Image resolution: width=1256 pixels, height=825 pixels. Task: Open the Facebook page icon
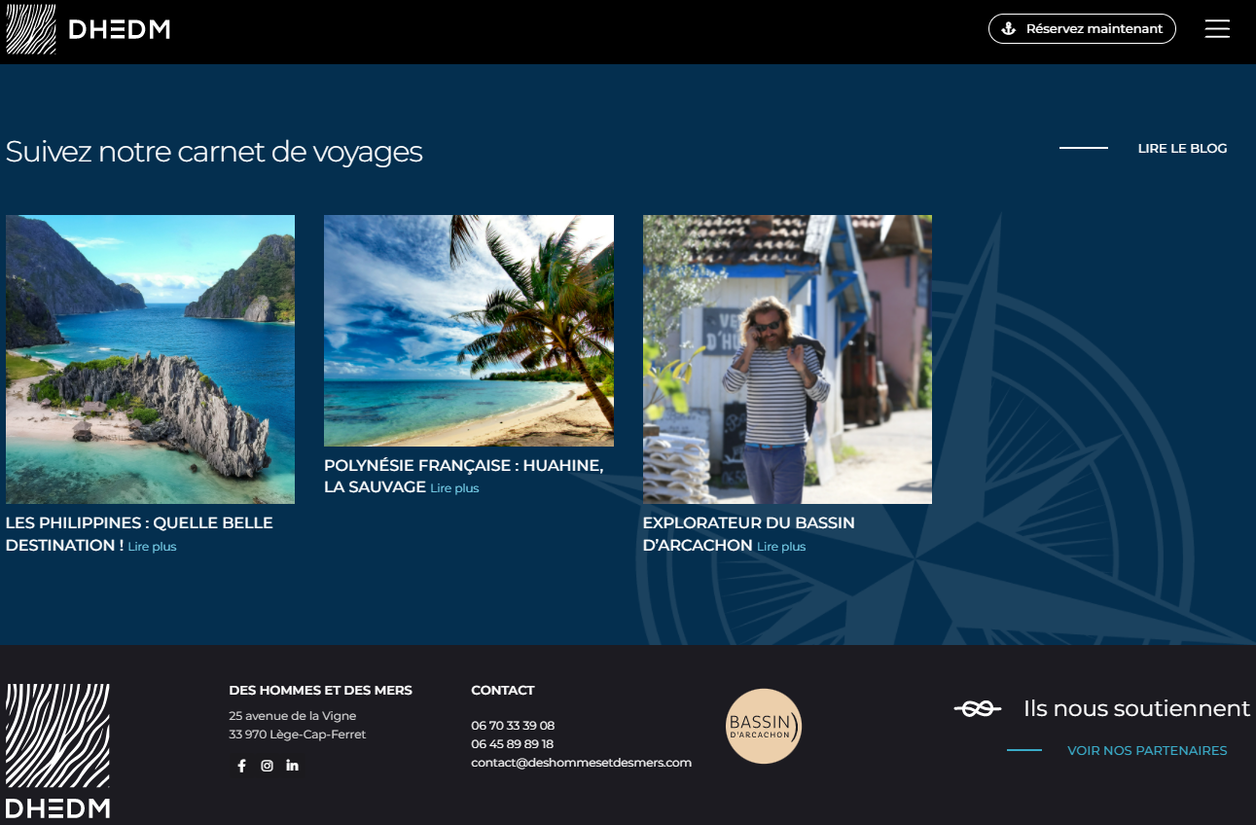(242, 766)
